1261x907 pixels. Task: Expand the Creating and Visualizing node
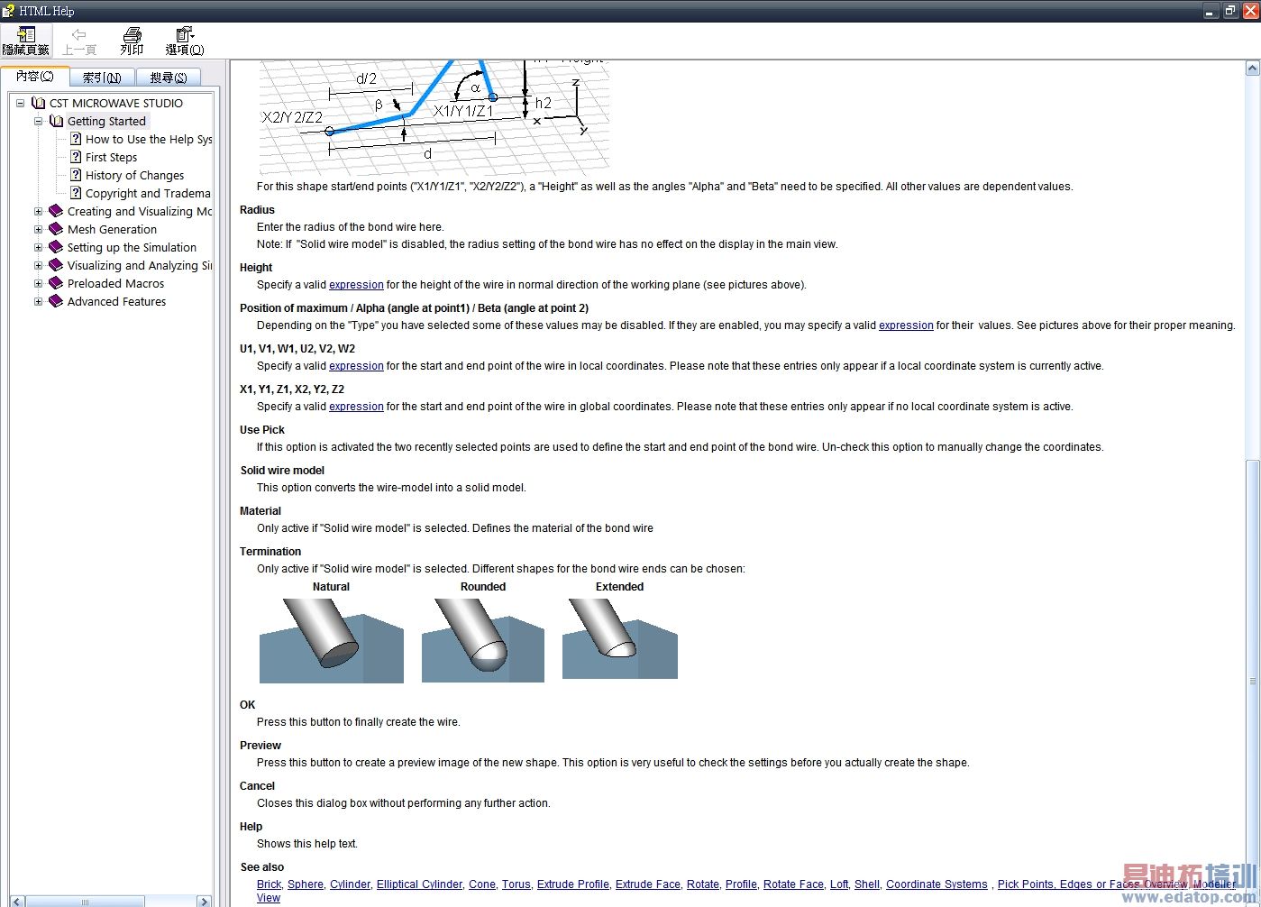(x=39, y=211)
